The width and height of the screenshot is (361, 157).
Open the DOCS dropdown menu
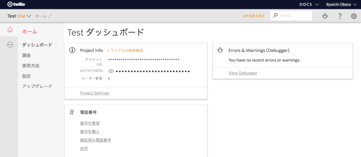click(x=309, y=4)
